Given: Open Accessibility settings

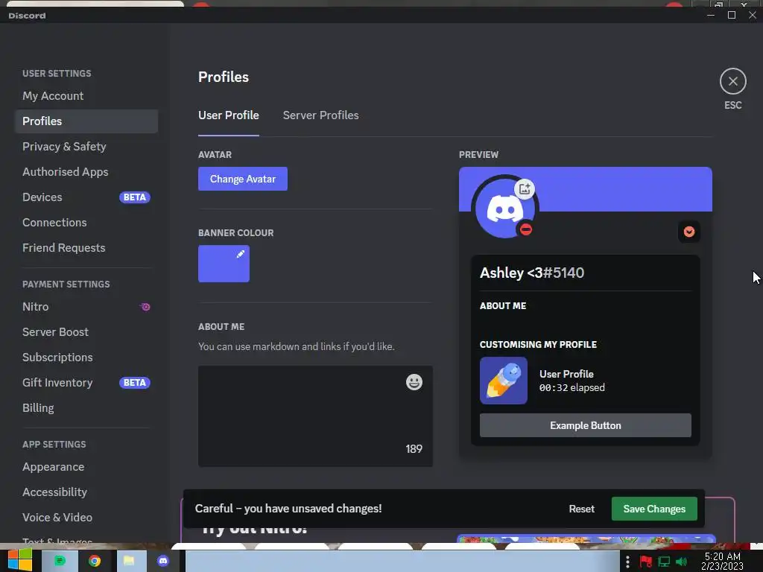Looking at the screenshot, I should [x=86, y=492].
